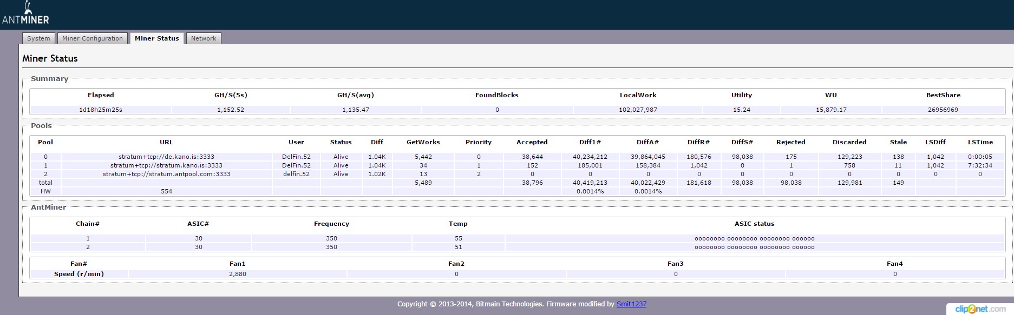Follow the Smit1237 firmware link
The height and width of the screenshot is (315, 1014).
(x=631, y=304)
